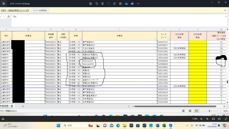Viewport: 229px width, 129px height.
Task: Toggle the filmstrip view
Action: [3, 119]
